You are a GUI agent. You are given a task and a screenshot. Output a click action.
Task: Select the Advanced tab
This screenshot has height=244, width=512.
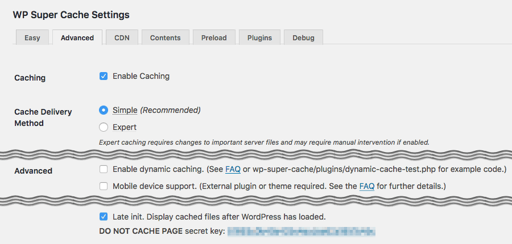pos(77,37)
